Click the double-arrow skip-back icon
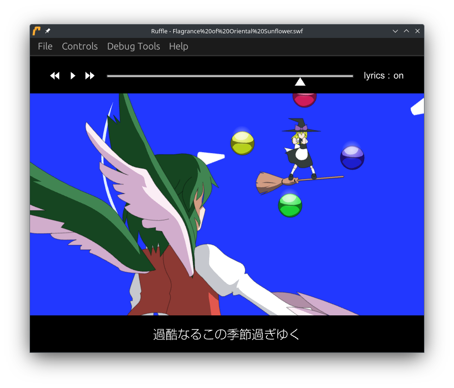 pos(54,75)
